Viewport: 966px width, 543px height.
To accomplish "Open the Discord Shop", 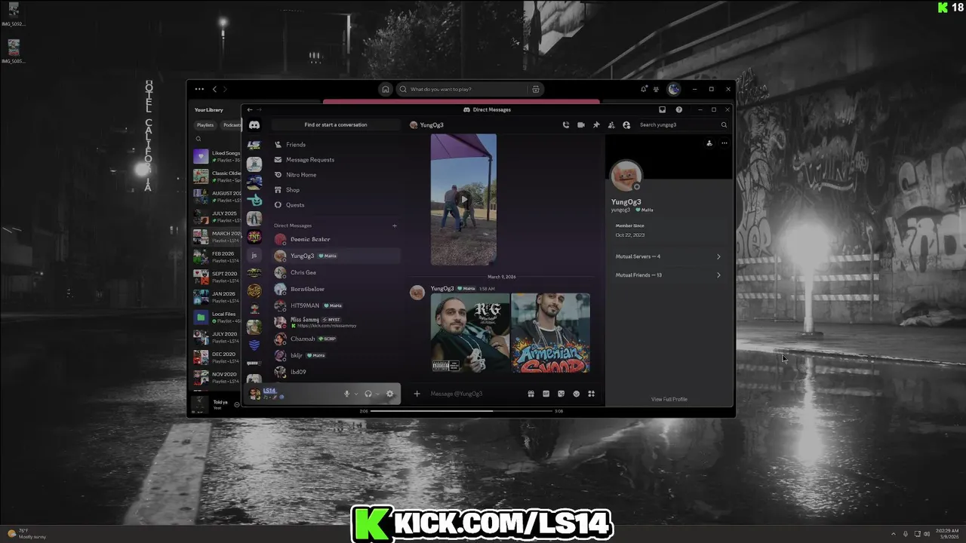I will pos(336,190).
